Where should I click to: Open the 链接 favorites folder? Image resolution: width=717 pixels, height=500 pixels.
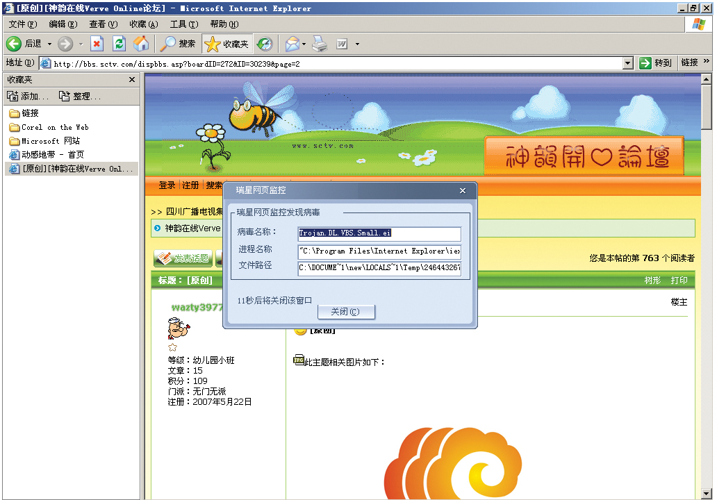tap(24, 113)
